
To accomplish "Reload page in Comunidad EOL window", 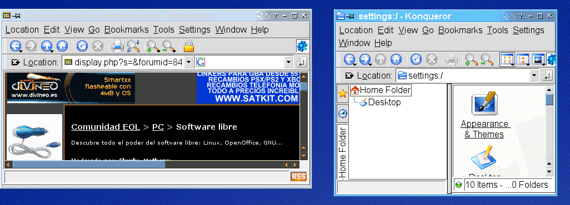I will point(82,46).
